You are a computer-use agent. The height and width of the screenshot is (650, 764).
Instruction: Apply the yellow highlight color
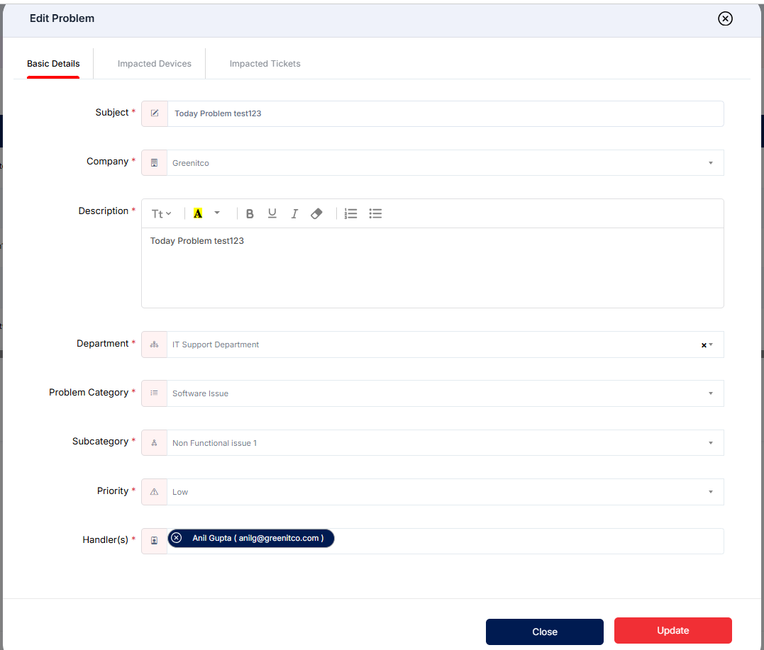(x=198, y=213)
